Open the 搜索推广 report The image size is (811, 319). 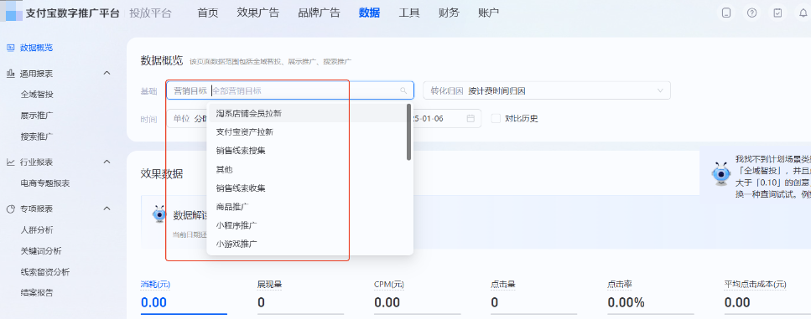coord(37,136)
